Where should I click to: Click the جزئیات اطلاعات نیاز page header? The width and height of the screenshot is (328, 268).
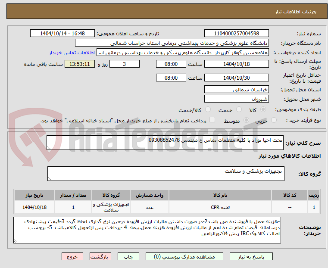(295, 12)
